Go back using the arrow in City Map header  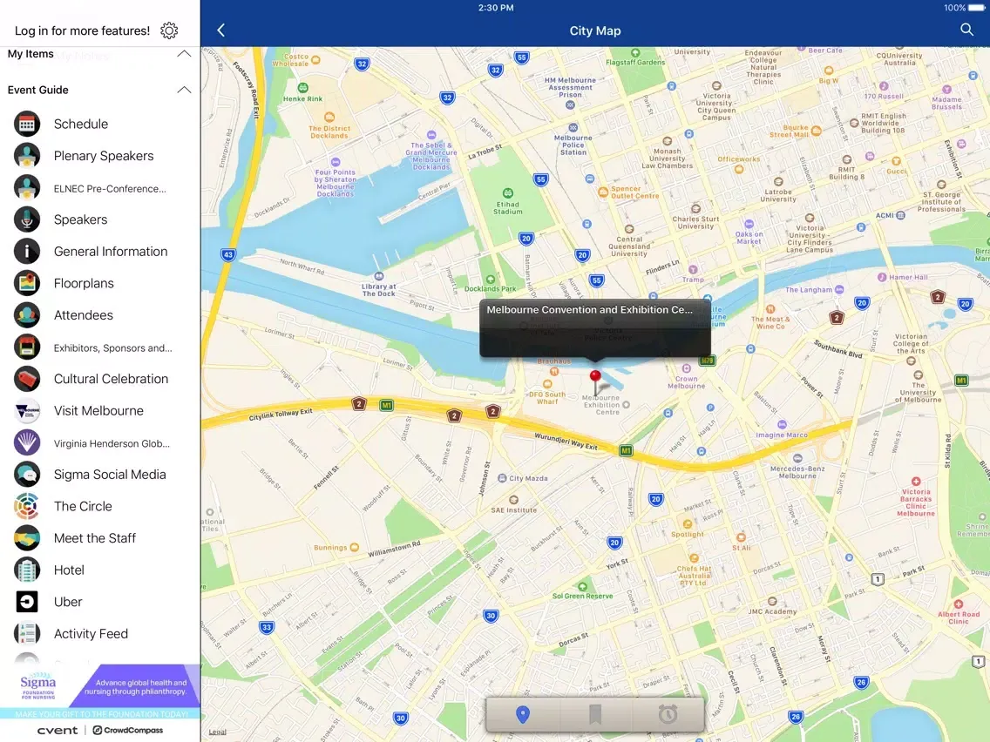[221, 30]
